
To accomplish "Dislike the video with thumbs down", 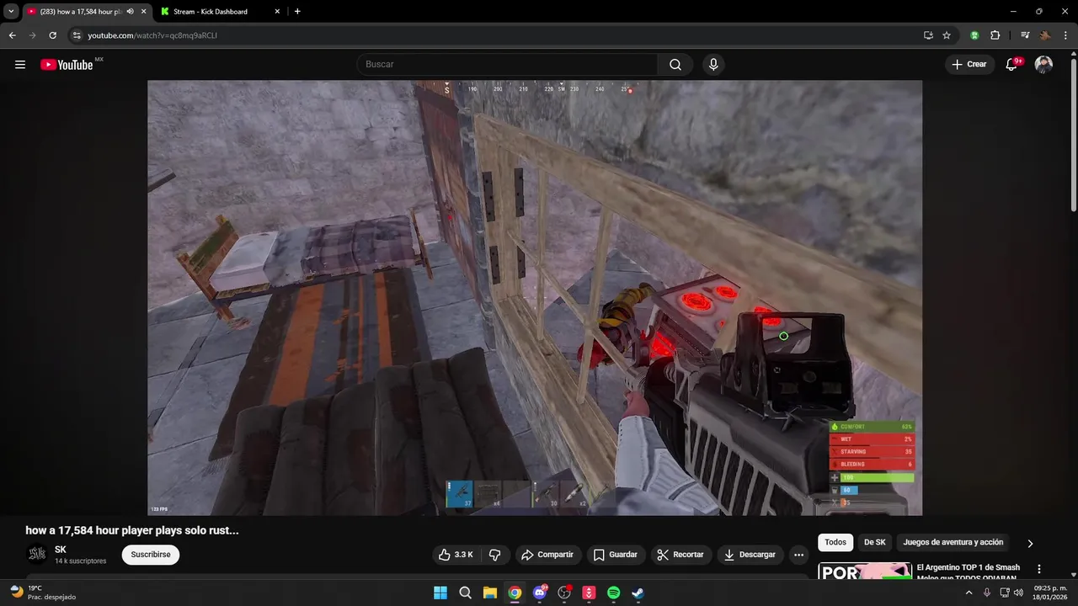I will click(x=495, y=555).
